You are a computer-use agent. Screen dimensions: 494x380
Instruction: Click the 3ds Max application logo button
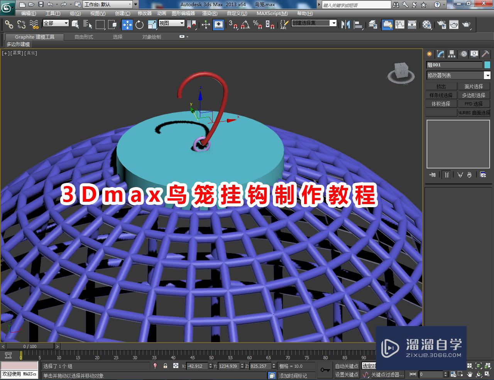pyautogui.click(x=8, y=7)
